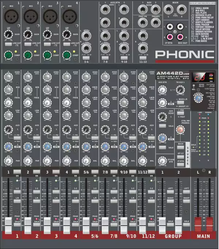
Task: Toggle master AUX SEND PRE/POST switch
Action: pos(180,113)
